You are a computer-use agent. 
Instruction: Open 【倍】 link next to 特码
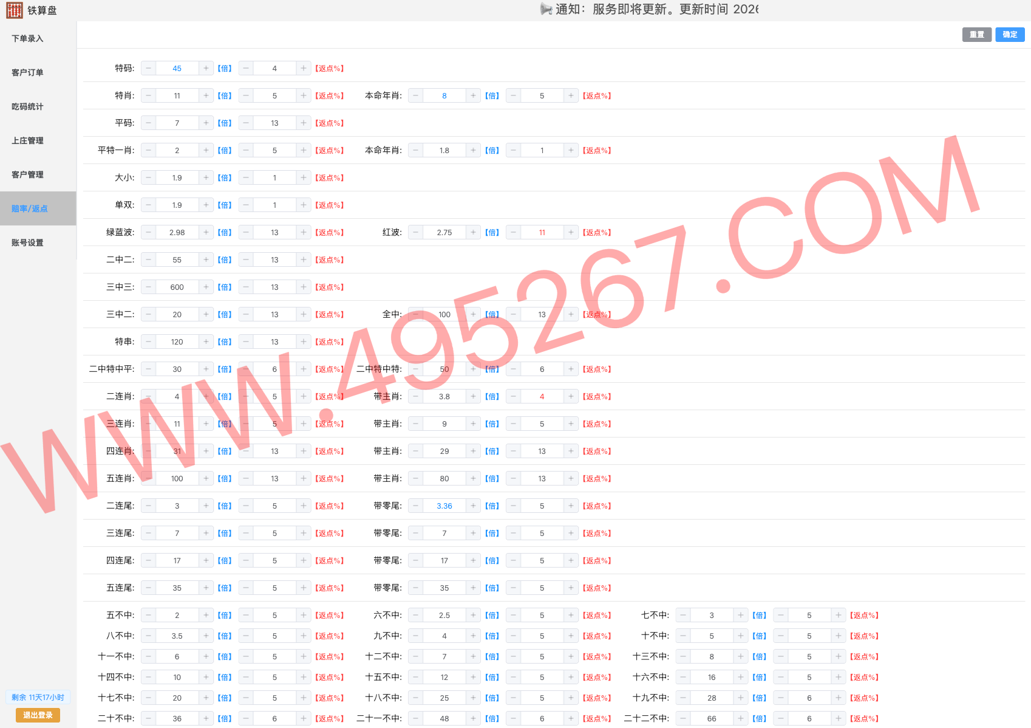click(x=224, y=68)
